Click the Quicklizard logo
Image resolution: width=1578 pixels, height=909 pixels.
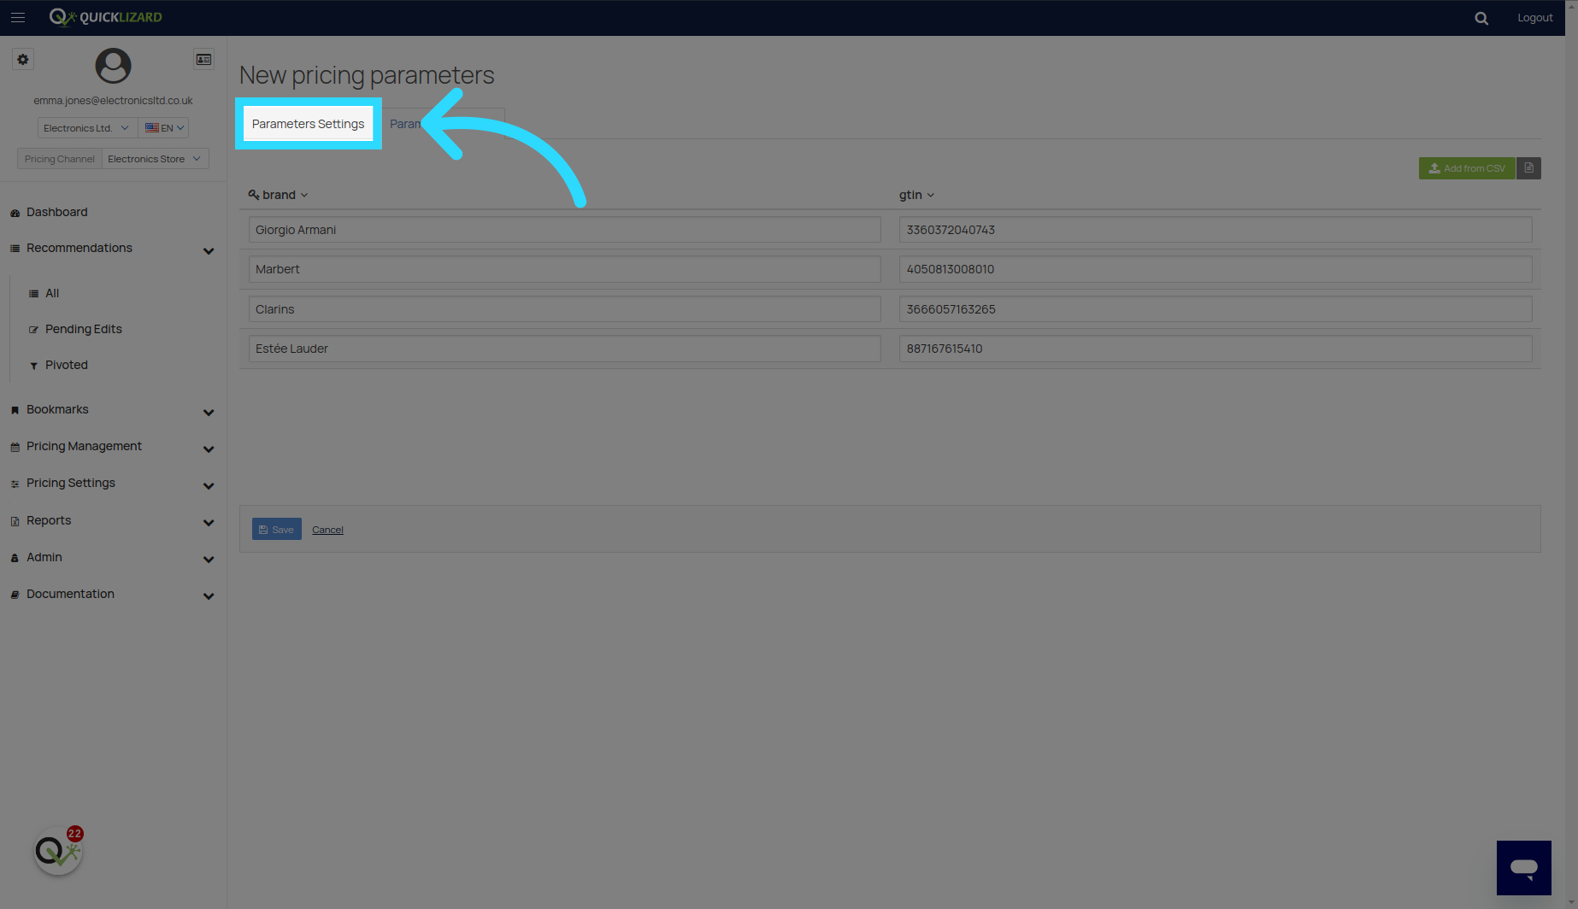click(x=104, y=16)
